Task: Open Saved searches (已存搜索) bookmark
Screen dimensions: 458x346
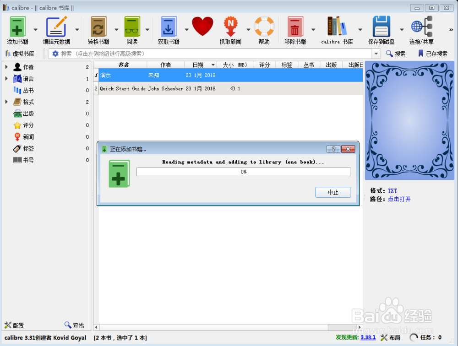Action: point(433,54)
